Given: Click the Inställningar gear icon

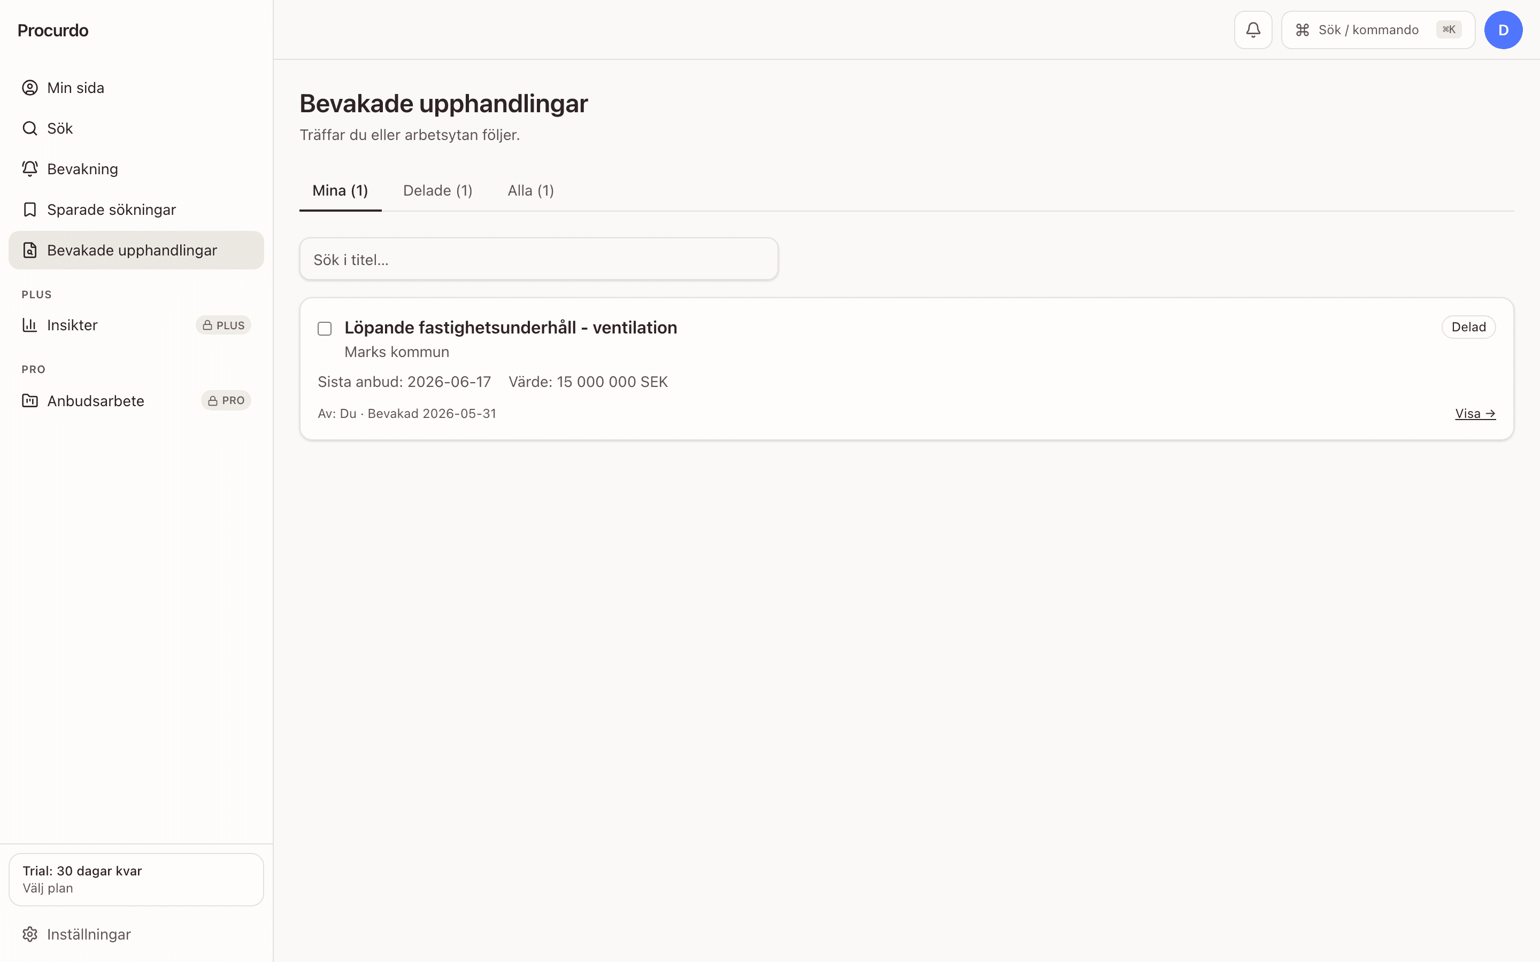Looking at the screenshot, I should click(x=30, y=934).
